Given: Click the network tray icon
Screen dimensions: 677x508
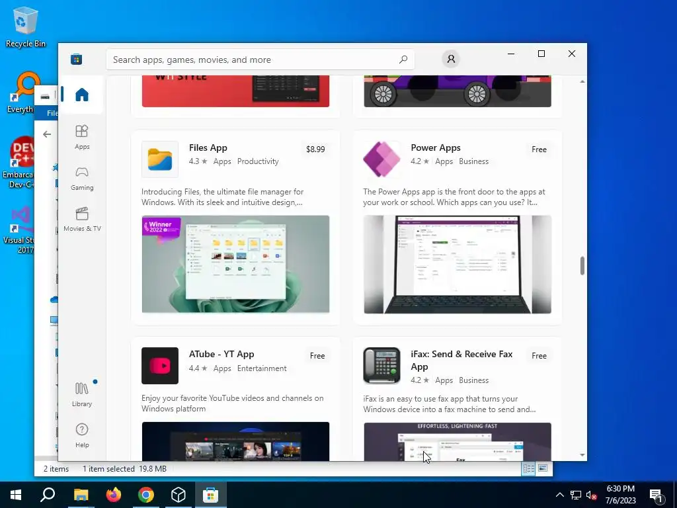Looking at the screenshot, I should [576, 495].
